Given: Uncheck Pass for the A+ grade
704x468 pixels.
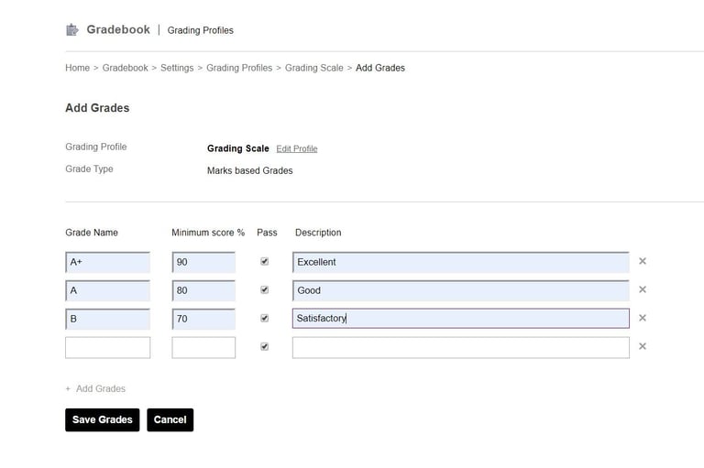Looking at the screenshot, I should pos(265,261).
